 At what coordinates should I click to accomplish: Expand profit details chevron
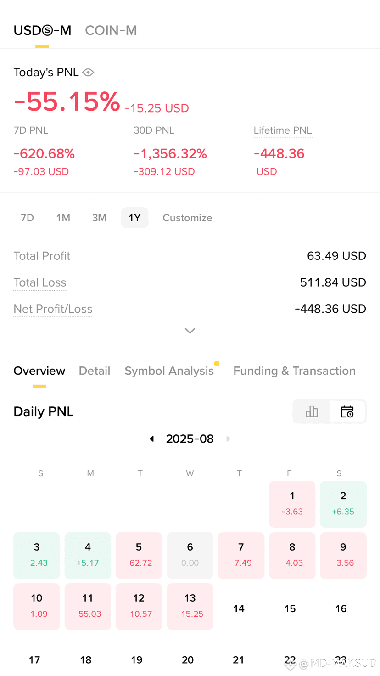click(190, 331)
